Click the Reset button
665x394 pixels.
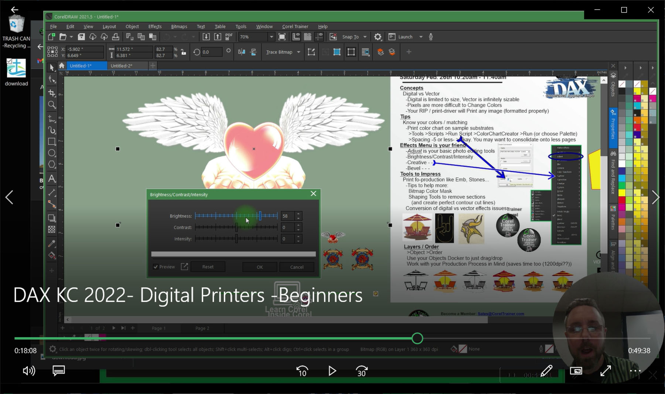coord(208,266)
